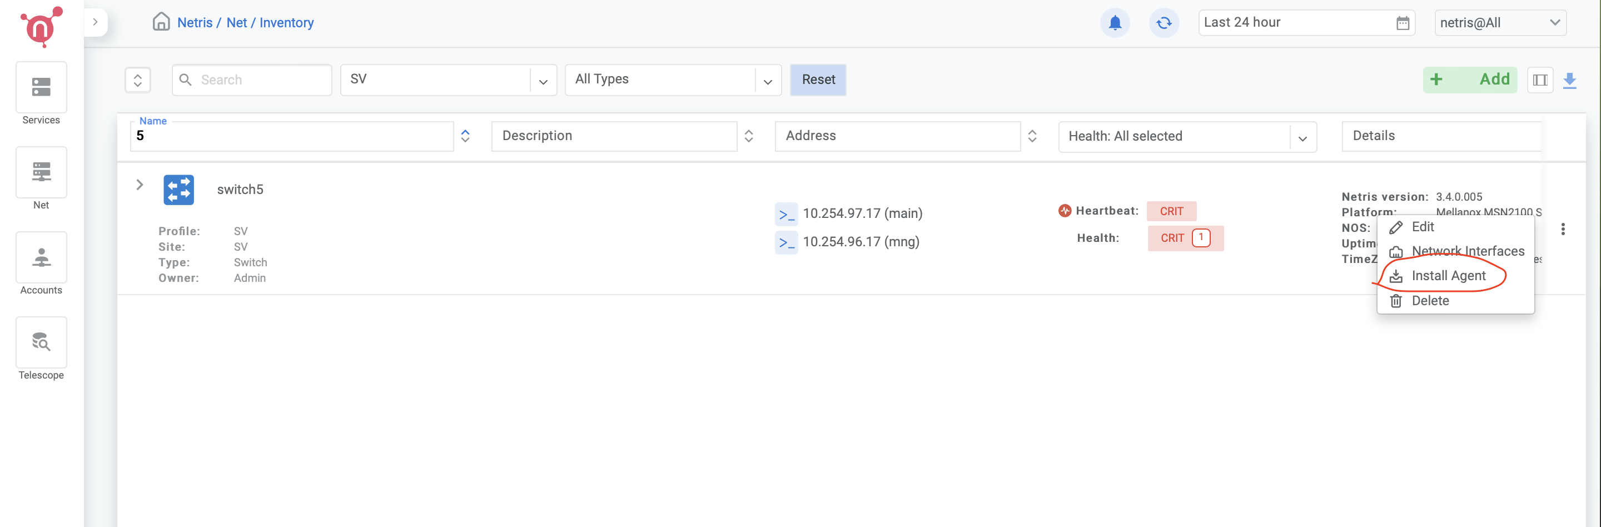Viewport: 1601px width, 527px height.
Task: Open the terminal for 10.254.97.17 main address
Action: pyautogui.click(x=786, y=214)
